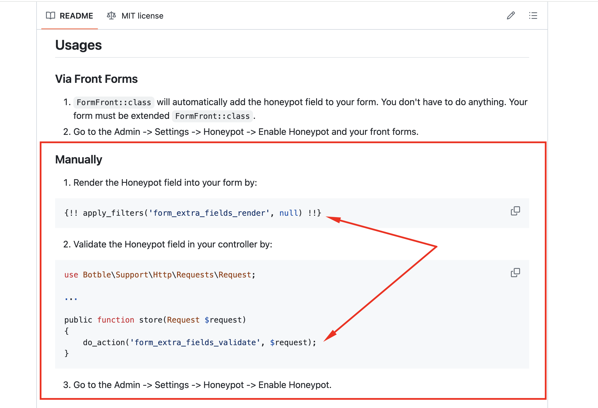
Task: Click the pencil edit file icon
Action: click(511, 15)
